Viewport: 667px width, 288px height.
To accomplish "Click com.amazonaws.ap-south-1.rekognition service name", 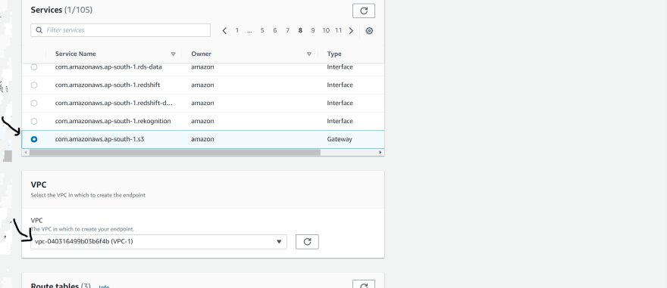I will pos(113,121).
